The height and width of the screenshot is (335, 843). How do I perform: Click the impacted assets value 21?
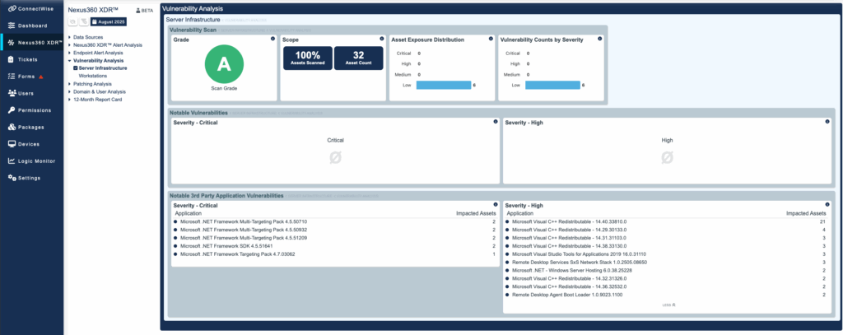822,221
